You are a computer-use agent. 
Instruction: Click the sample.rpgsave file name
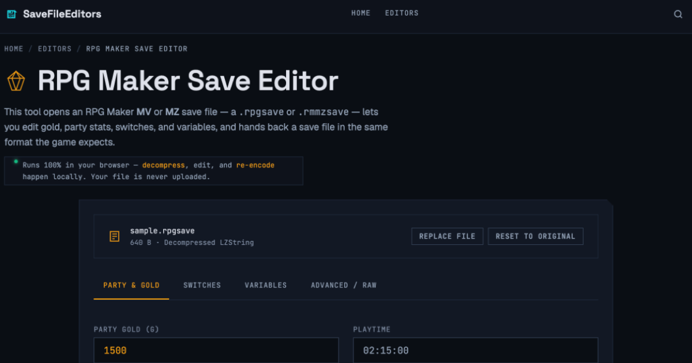tap(162, 231)
